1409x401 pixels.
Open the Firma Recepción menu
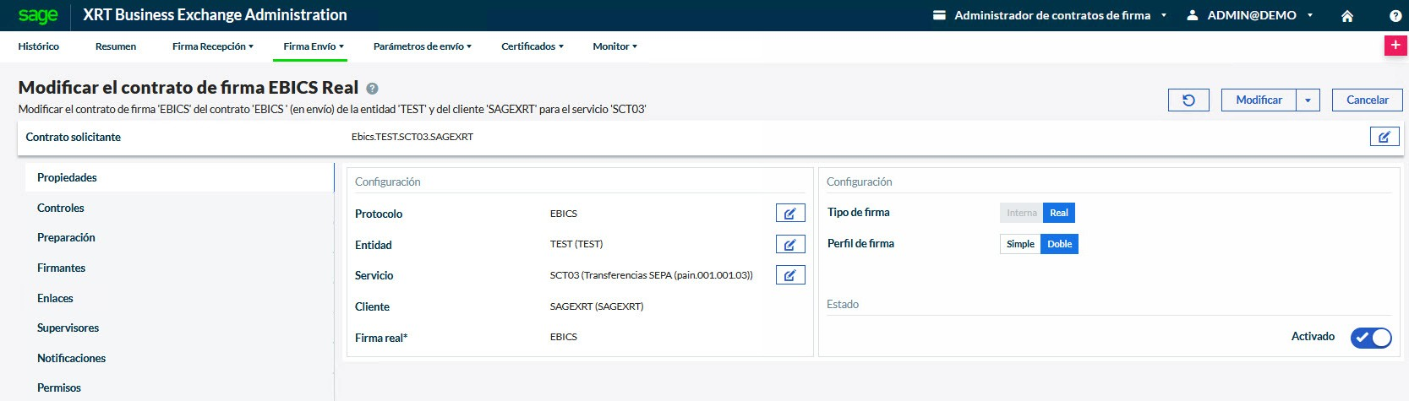212,46
